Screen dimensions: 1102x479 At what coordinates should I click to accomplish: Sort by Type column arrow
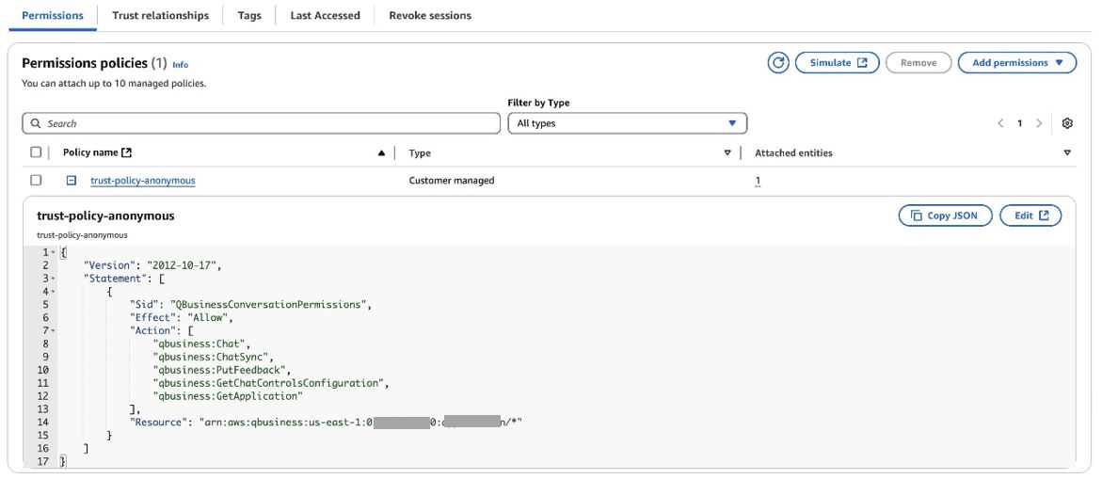click(727, 153)
